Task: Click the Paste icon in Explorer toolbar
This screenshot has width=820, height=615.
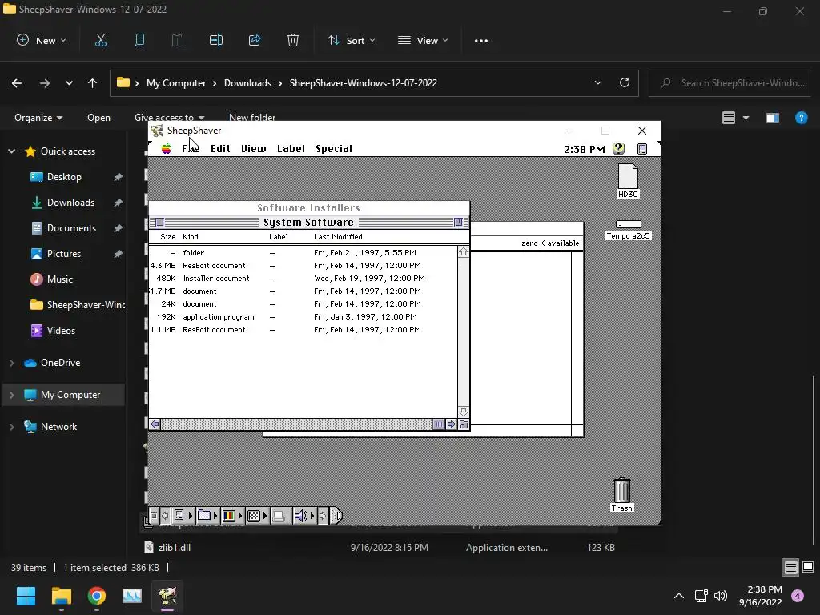Action: [x=178, y=40]
